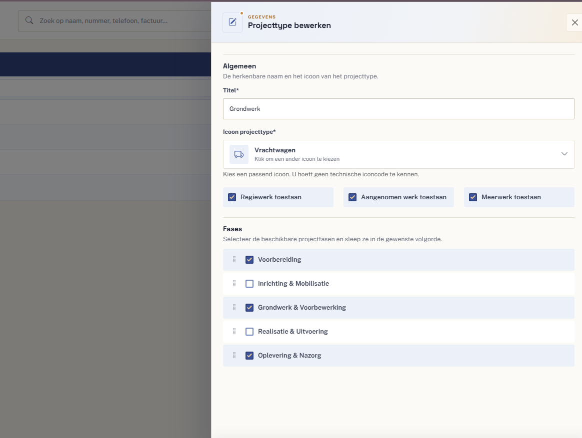The width and height of the screenshot is (582, 438).
Task: Click 'De herkenbare naam en het icoon' description
Action: pos(300,76)
